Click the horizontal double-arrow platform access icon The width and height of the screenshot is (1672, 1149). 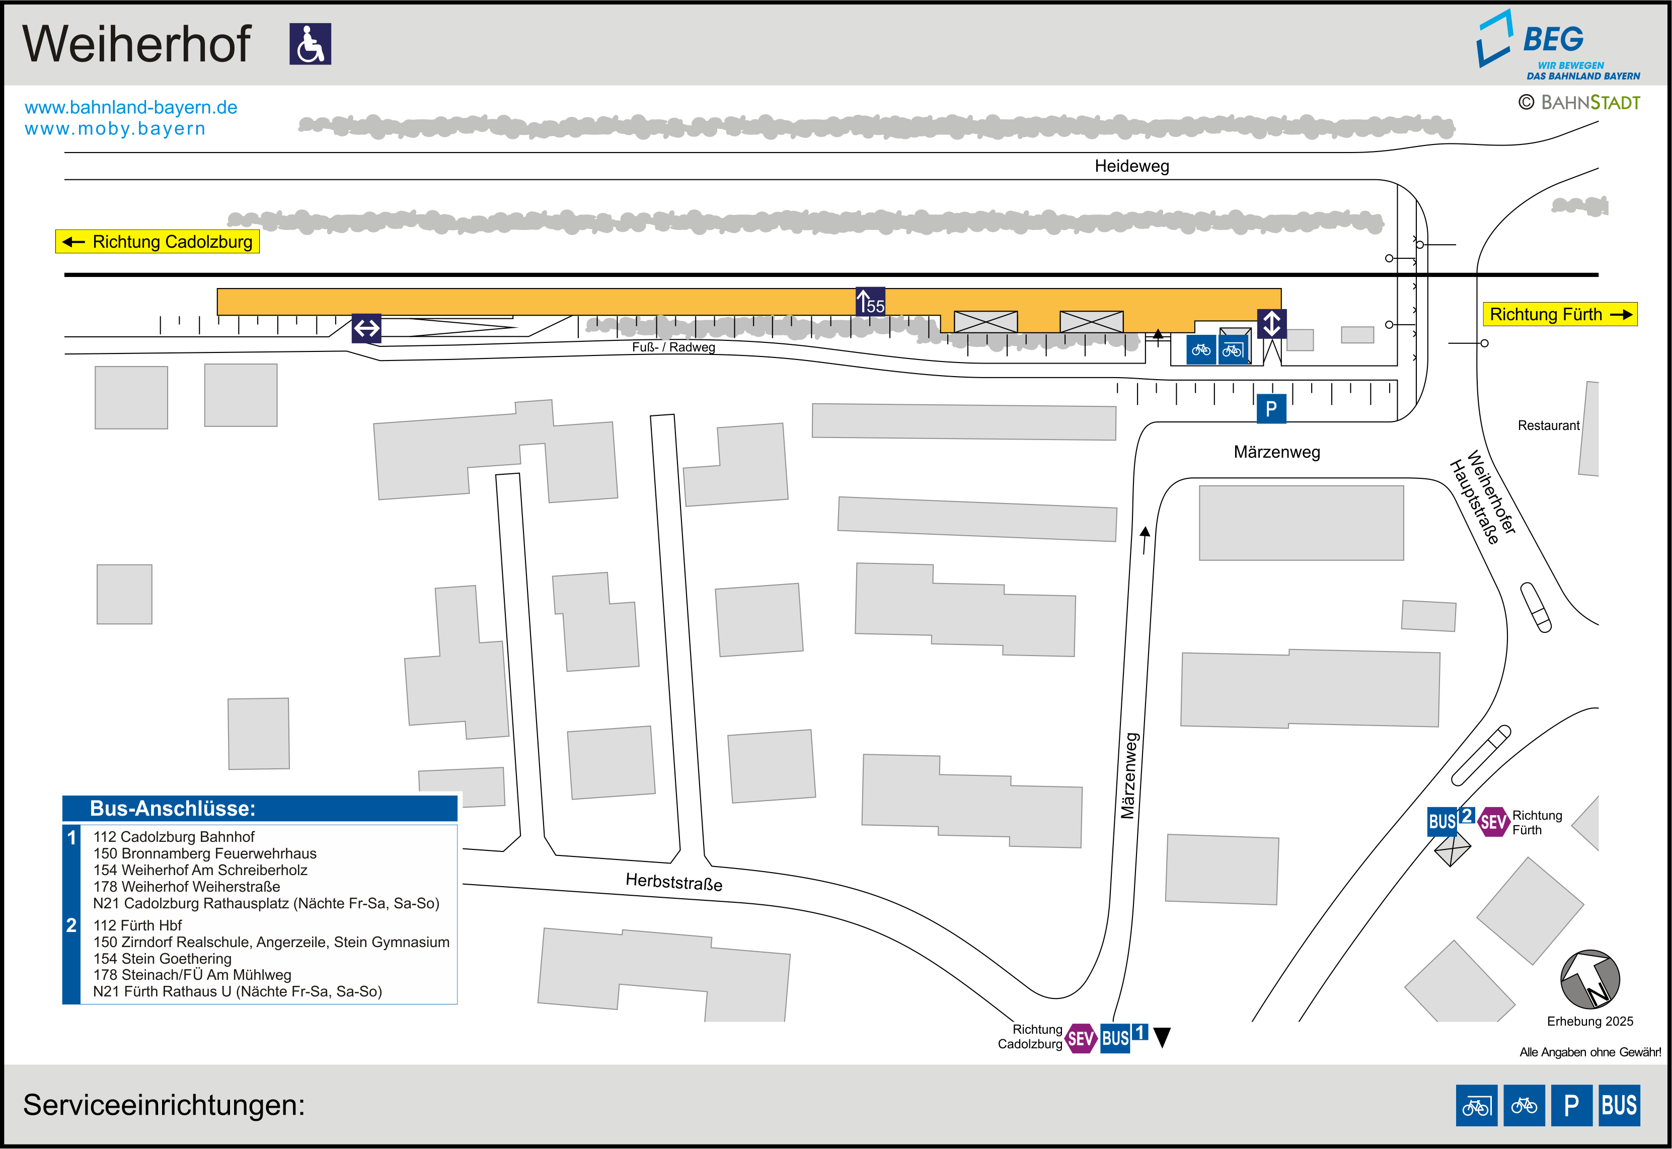coord(366,328)
